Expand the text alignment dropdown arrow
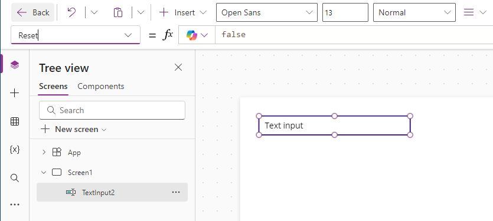Image resolution: width=493 pixels, height=221 pixels. 483,12
